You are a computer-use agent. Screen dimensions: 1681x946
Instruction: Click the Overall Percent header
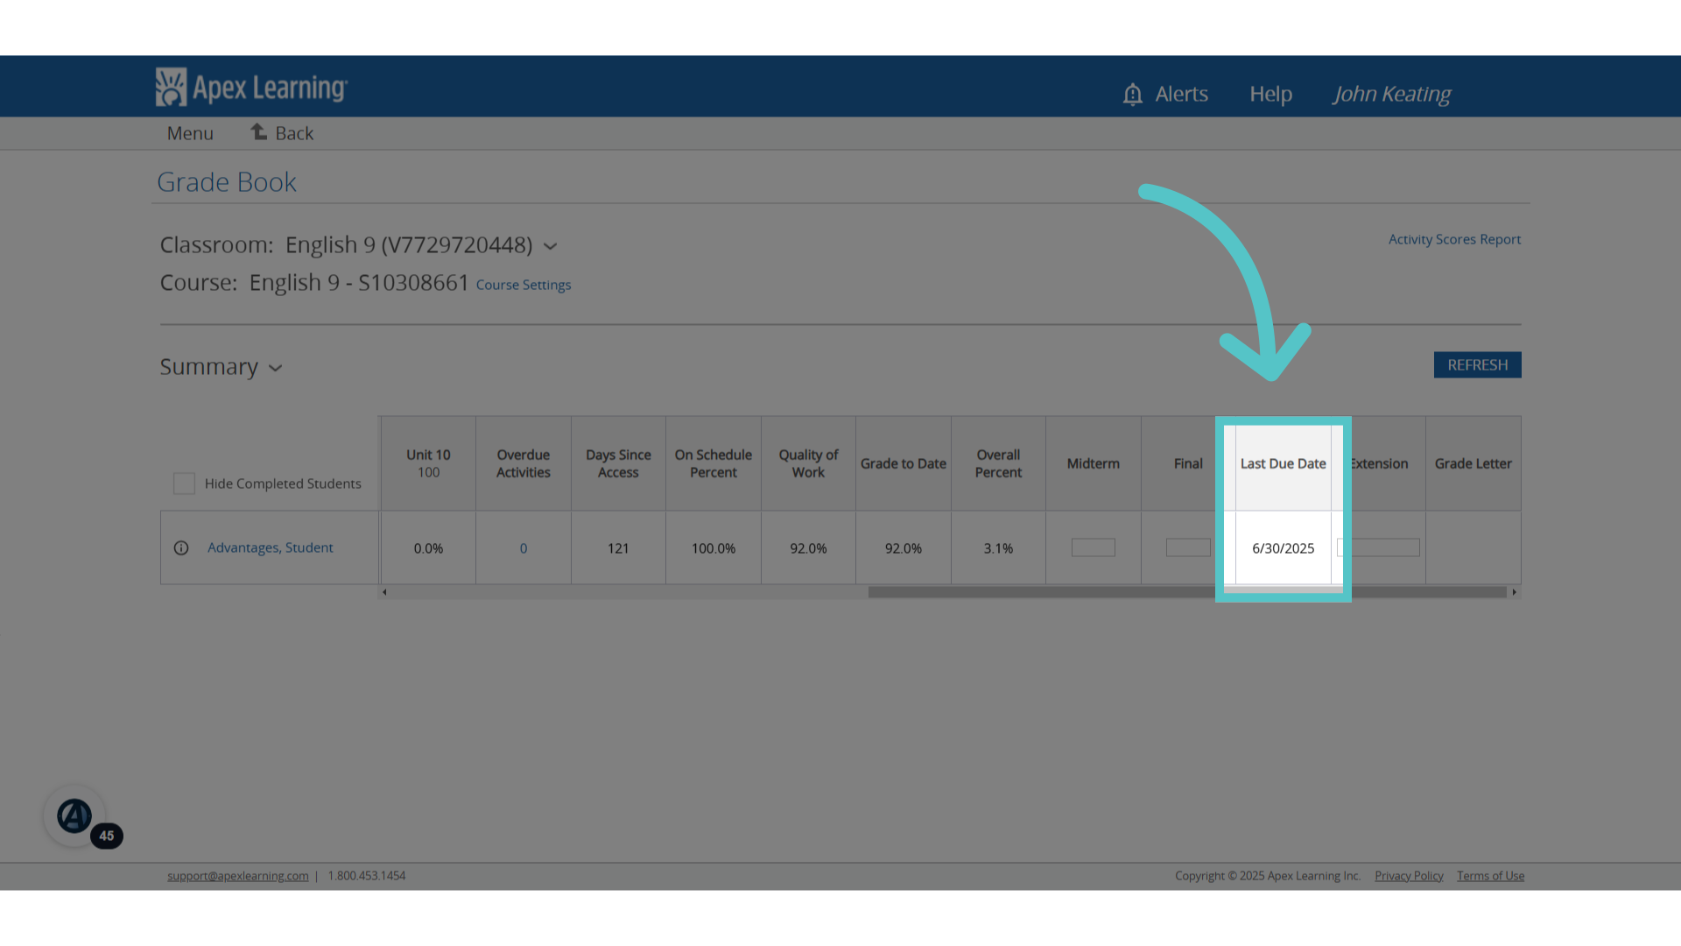pyautogui.click(x=998, y=463)
